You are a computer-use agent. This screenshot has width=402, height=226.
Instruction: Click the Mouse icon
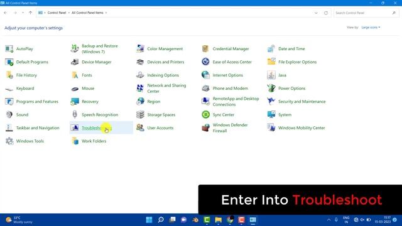pos(75,89)
